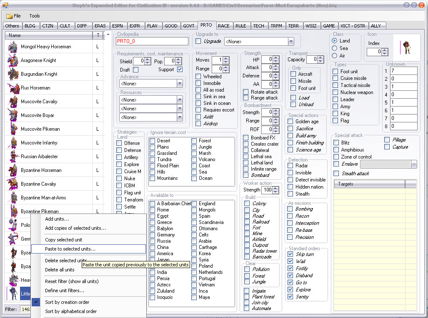Image resolution: width=428 pixels, height=318 pixels.
Task: Open the first Resources dropdown
Action: point(180,100)
